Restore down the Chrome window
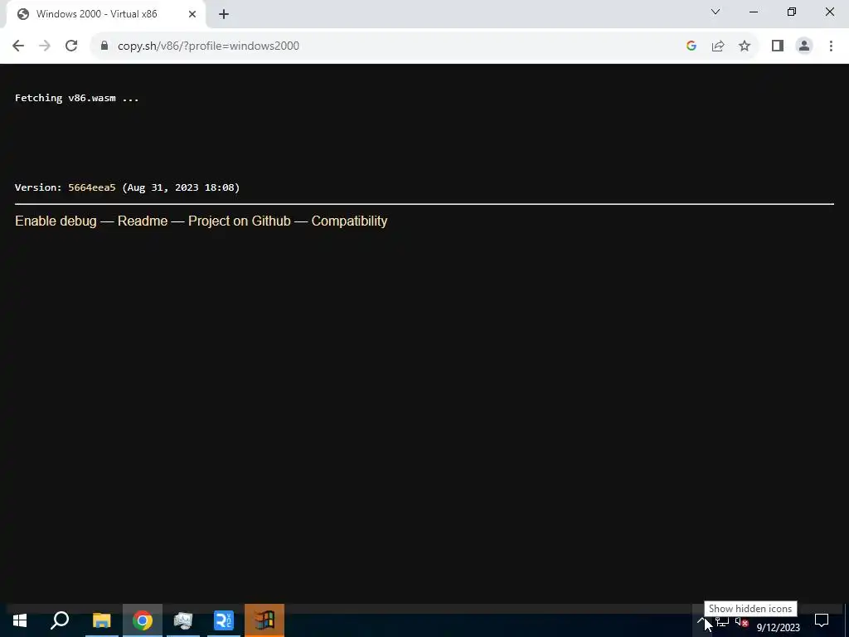This screenshot has width=849, height=637. 792,12
